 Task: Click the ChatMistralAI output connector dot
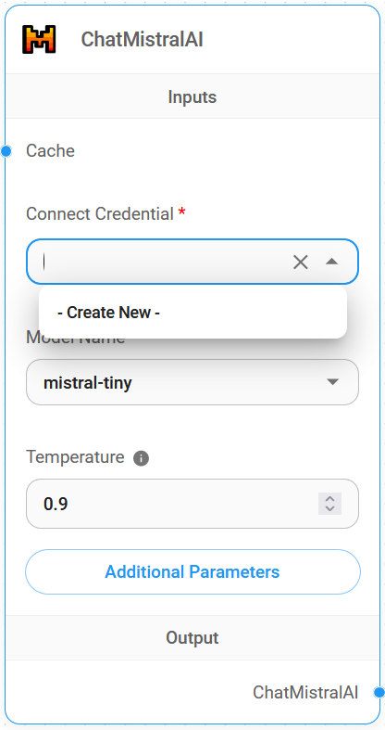pyautogui.click(x=379, y=693)
